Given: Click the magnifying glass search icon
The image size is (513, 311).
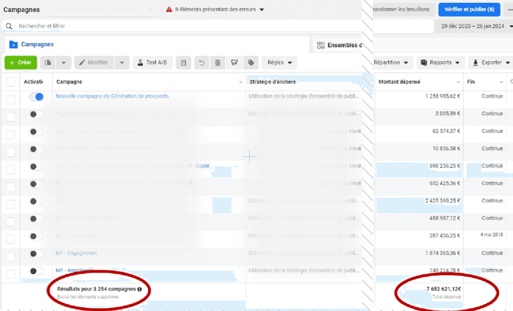Looking at the screenshot, I should (9, 26).
